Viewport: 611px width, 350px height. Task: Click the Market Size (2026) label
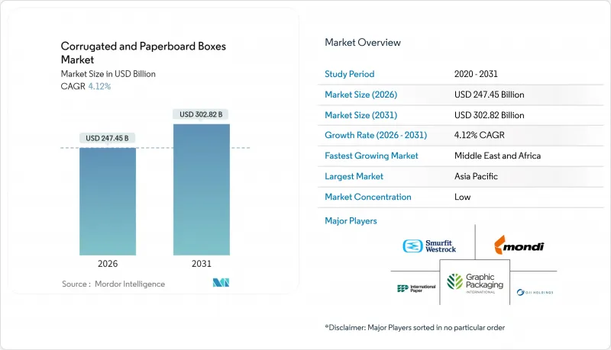pyautogui.click(x=360, y=95)
